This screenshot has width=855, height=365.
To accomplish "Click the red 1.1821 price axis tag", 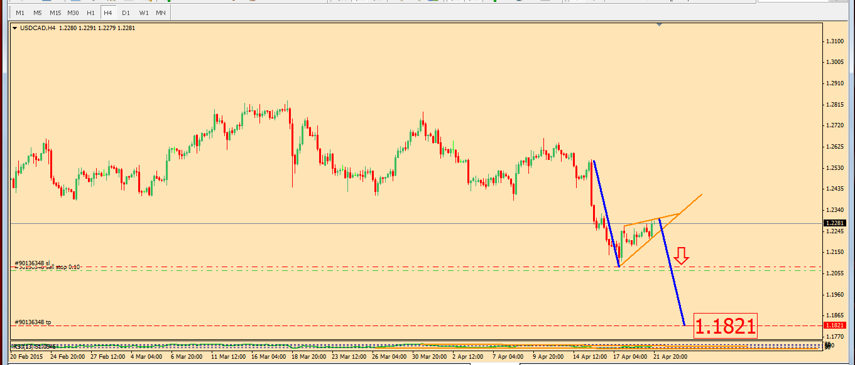I will [835, 325].
